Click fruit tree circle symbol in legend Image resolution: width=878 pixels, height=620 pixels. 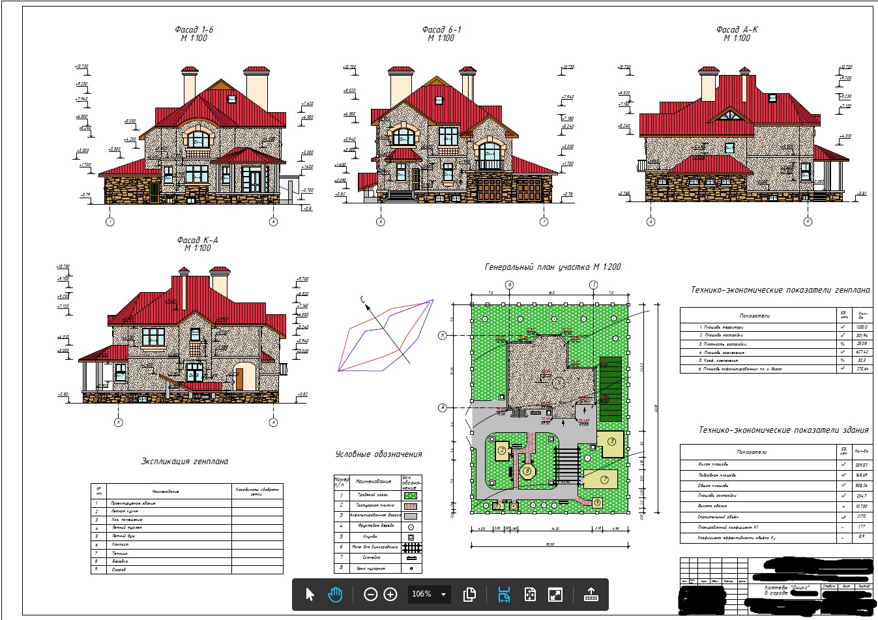[411, 526]
